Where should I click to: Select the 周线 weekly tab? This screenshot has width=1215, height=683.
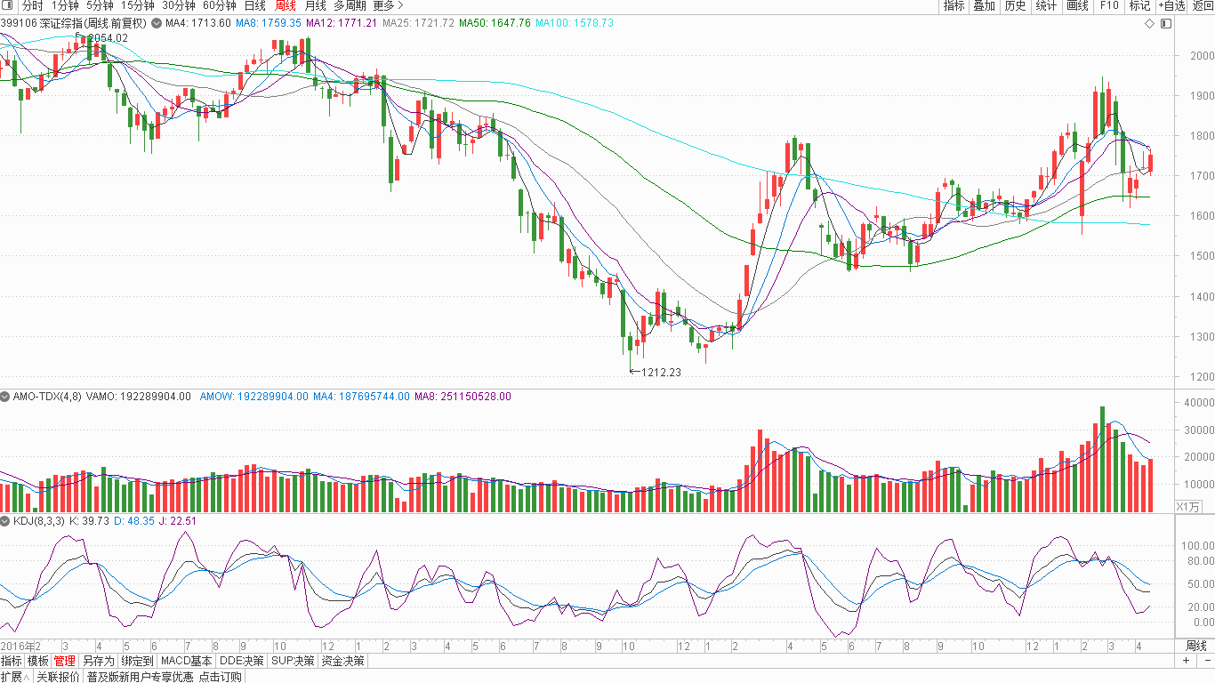tap(285, 6)
